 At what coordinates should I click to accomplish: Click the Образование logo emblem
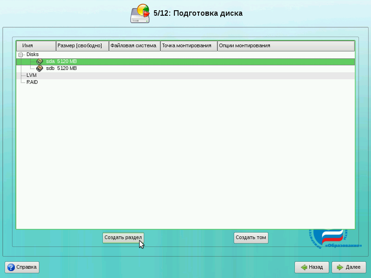coord(335,239)
